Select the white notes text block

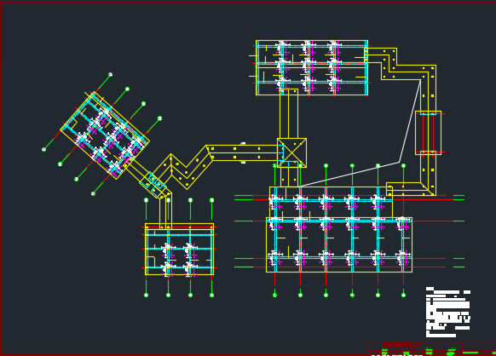(448, 312)
